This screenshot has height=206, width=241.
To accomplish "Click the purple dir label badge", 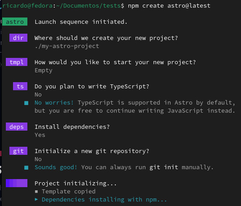I will pyautogui.click(x=18, y=38).
